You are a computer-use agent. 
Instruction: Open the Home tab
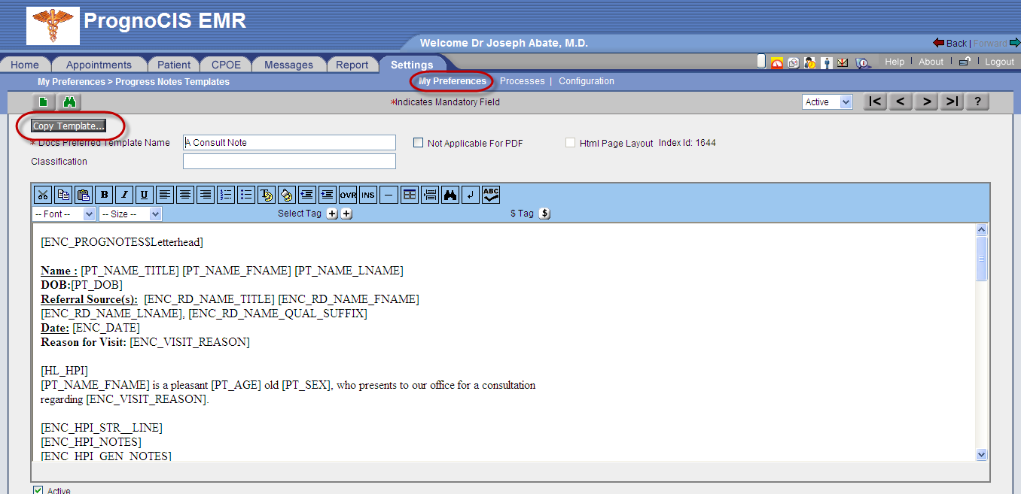point(25,65)
